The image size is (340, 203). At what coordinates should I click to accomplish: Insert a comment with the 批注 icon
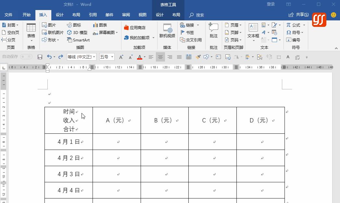tap(213, 32)
